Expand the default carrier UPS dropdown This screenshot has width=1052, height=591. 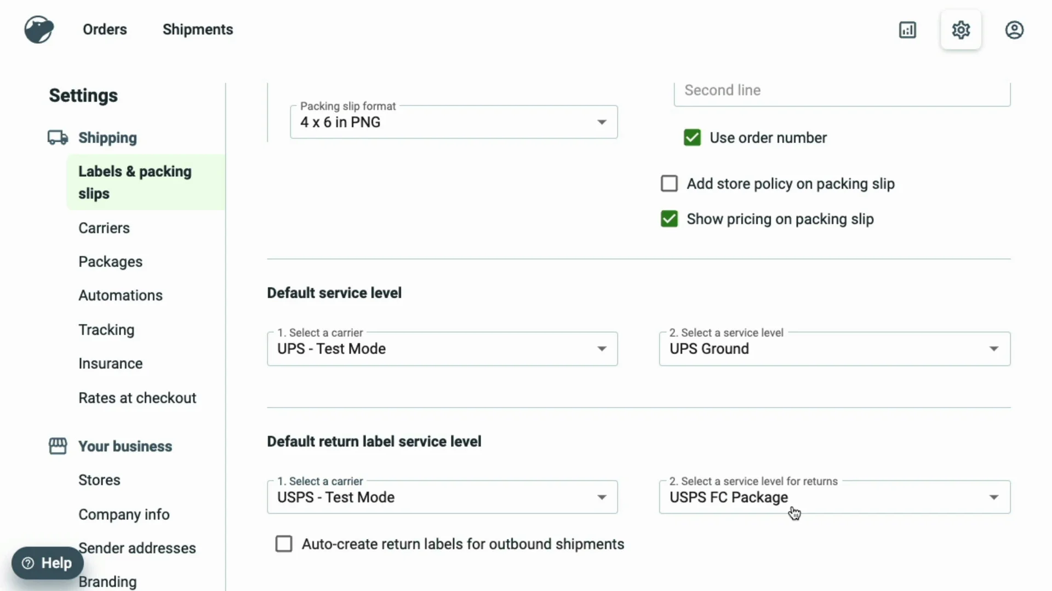(x=442, y=349)
